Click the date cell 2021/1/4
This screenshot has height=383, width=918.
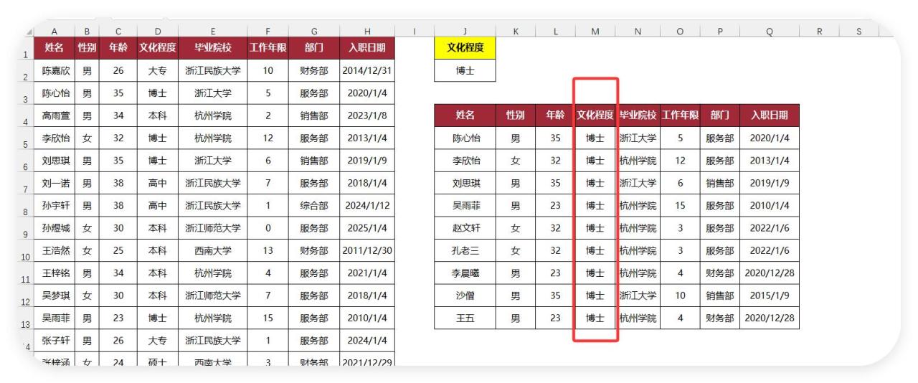pos(368,273)
